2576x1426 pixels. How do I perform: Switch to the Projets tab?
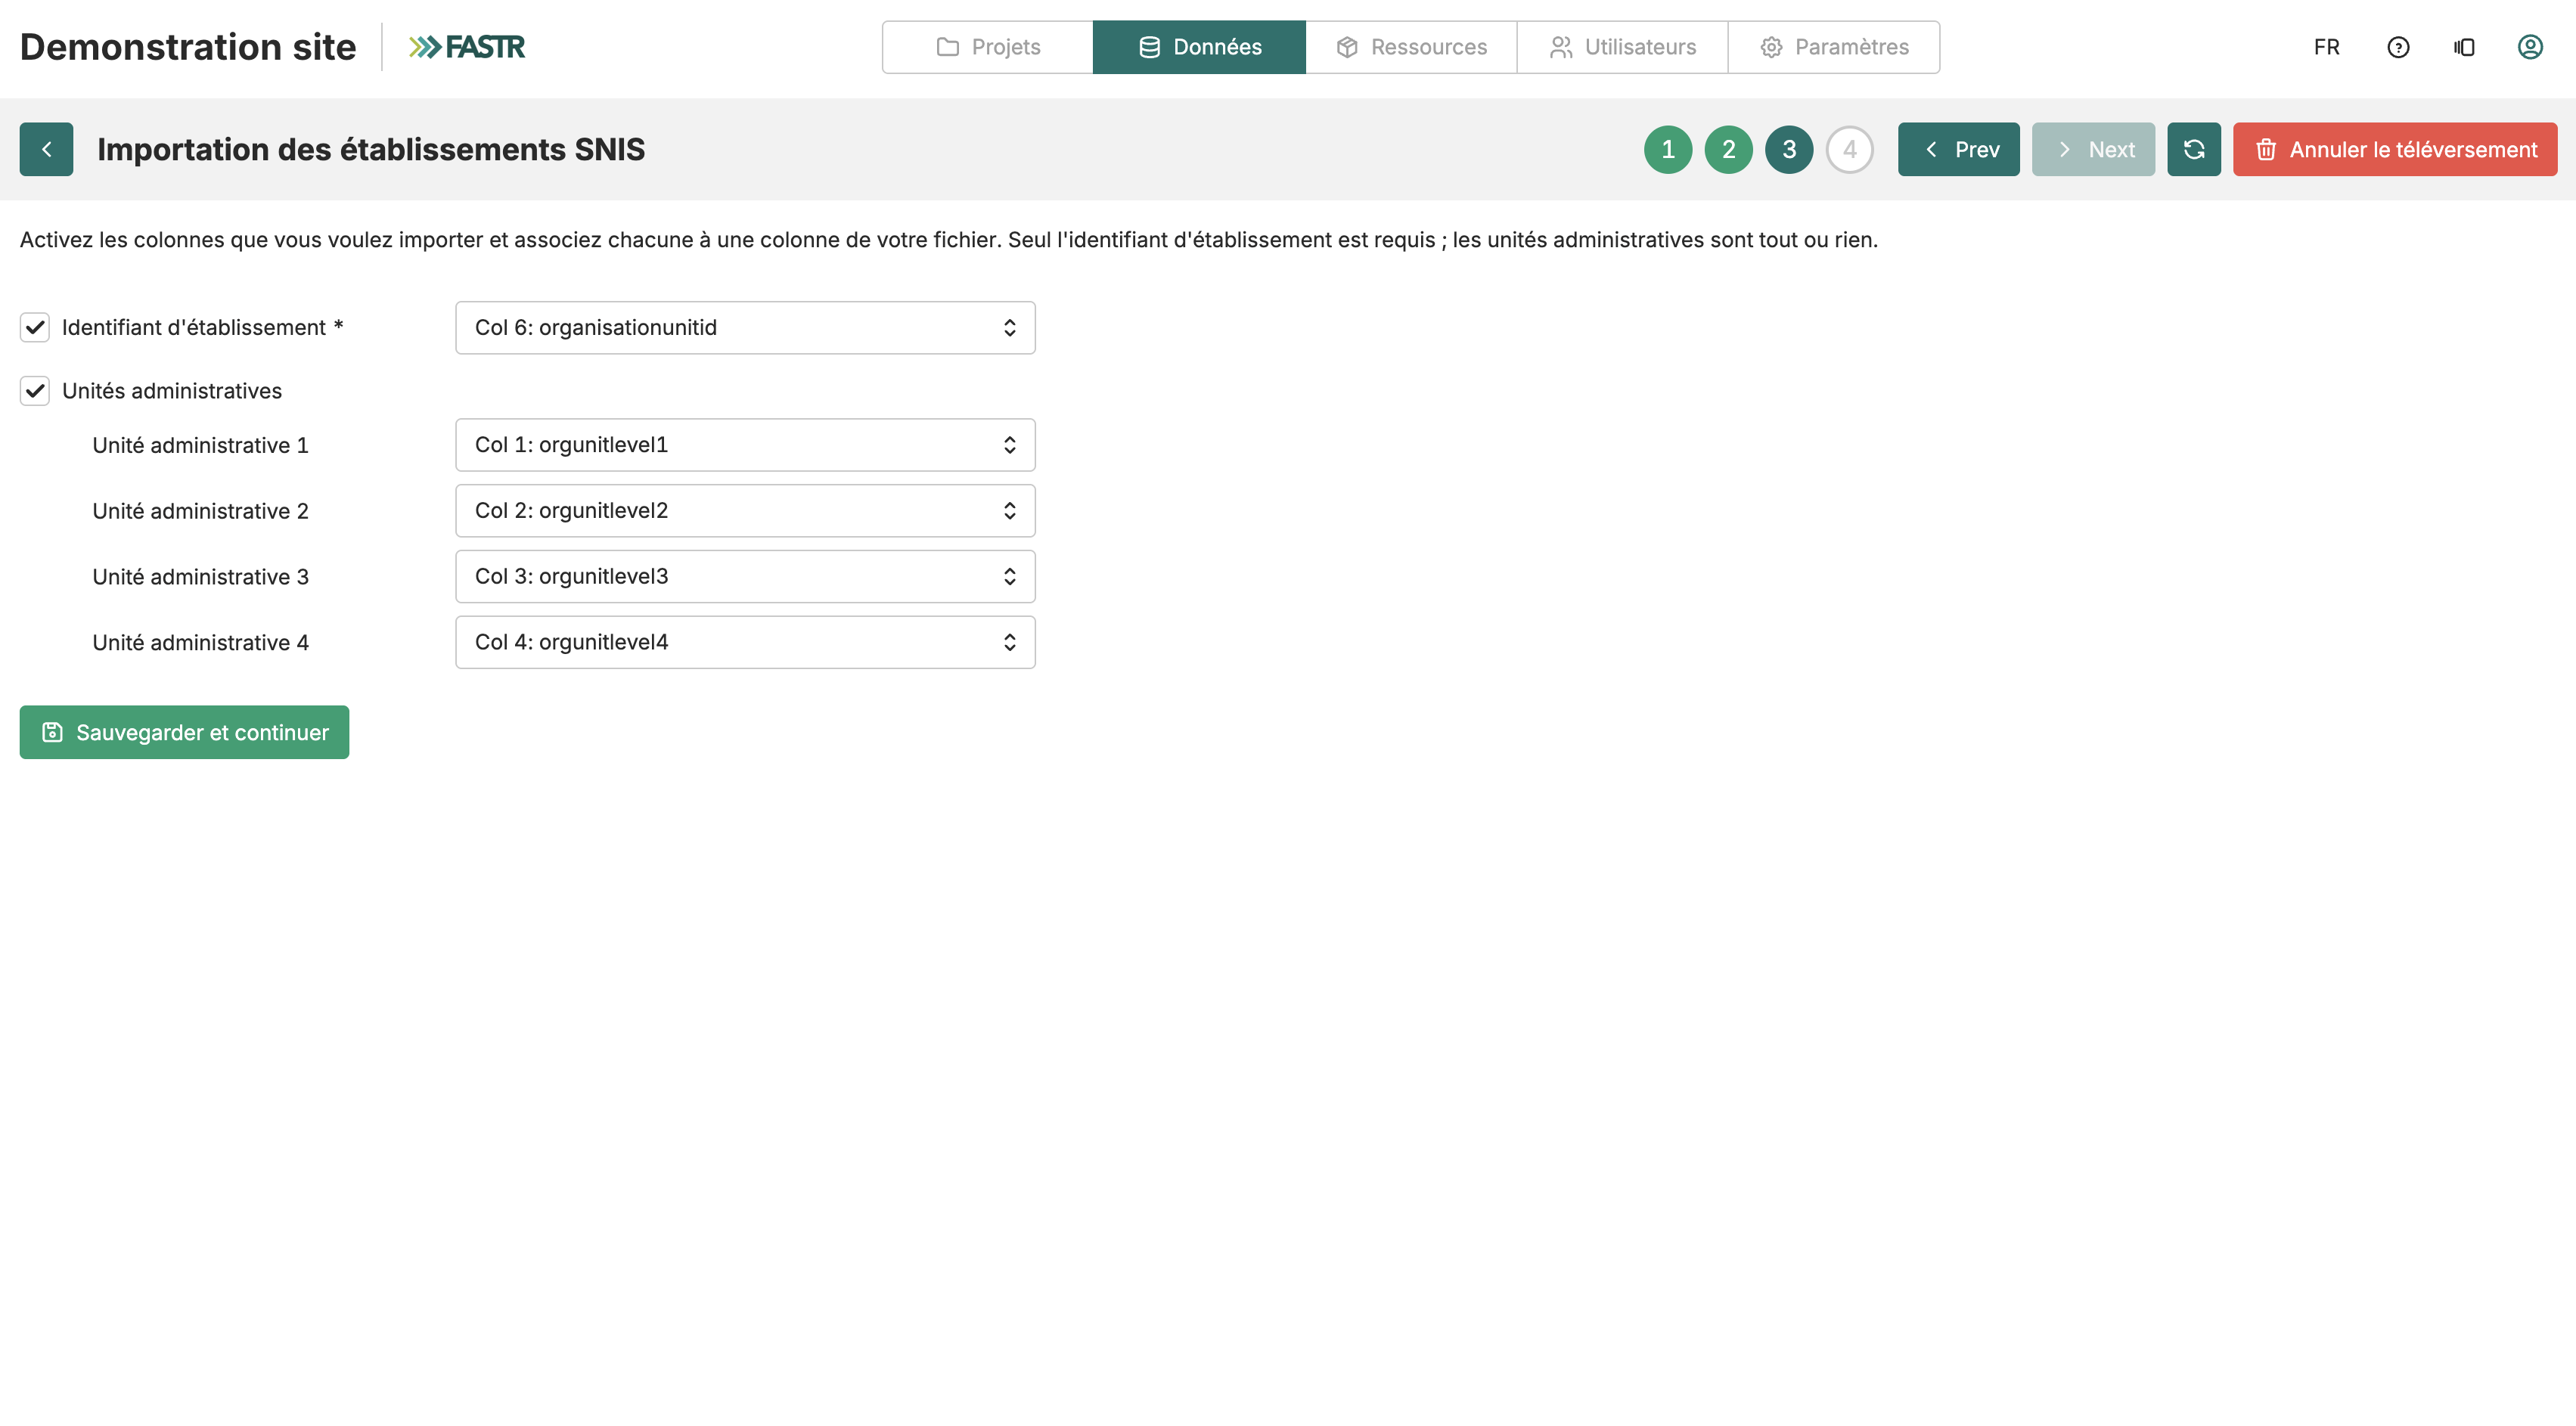[988, 47]
